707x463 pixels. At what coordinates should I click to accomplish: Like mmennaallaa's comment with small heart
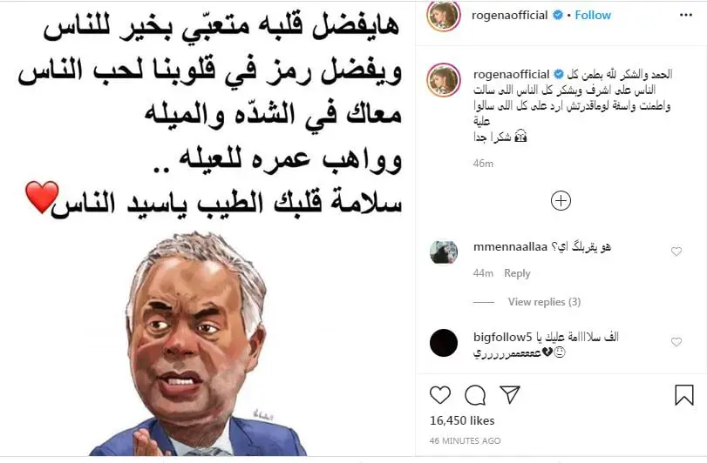676,252
